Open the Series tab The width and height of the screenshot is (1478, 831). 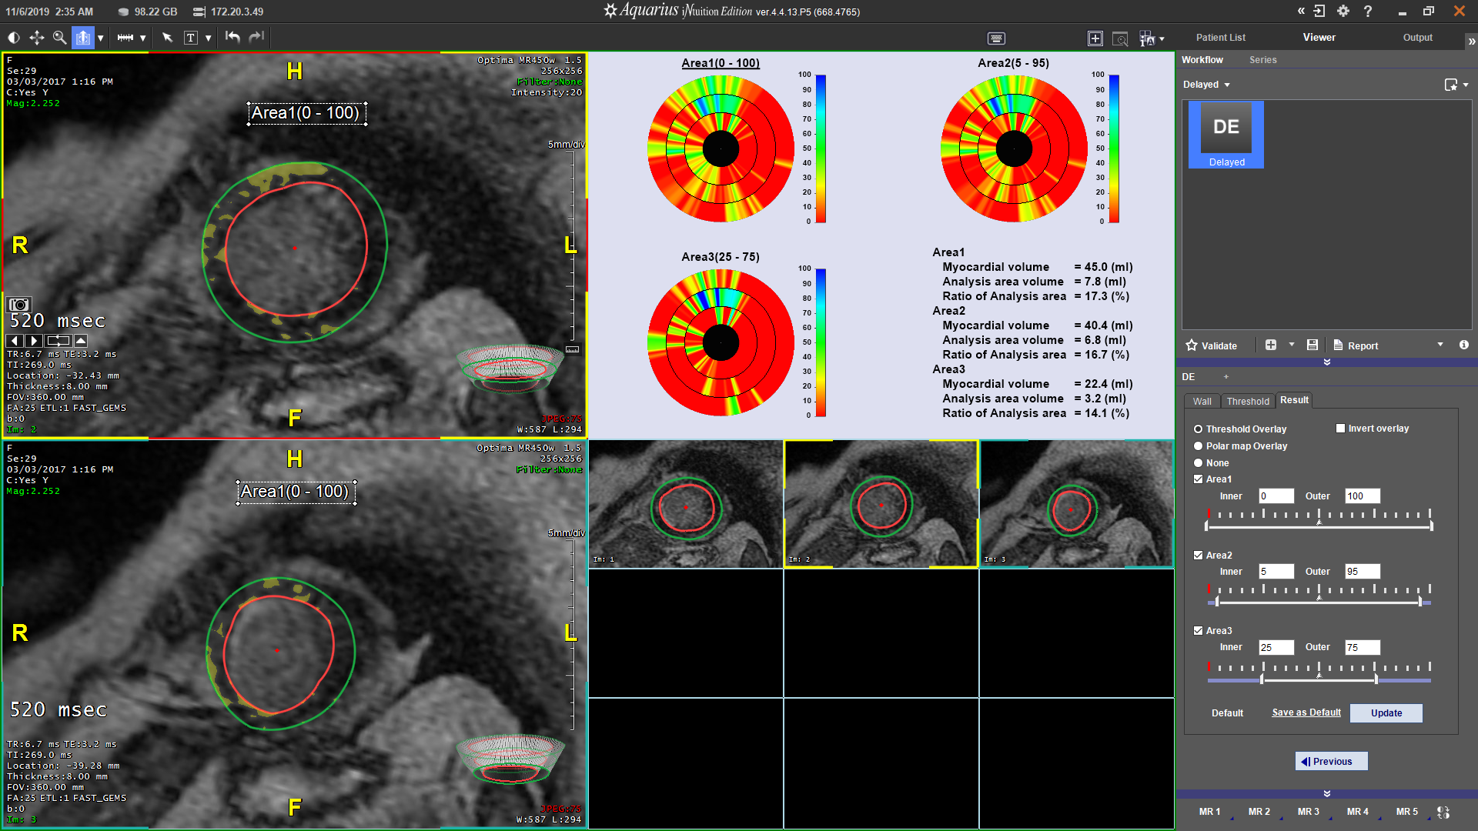(1262, 59)
